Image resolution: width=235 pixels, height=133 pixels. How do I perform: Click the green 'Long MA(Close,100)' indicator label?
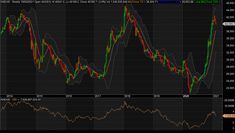click(206, 2)
